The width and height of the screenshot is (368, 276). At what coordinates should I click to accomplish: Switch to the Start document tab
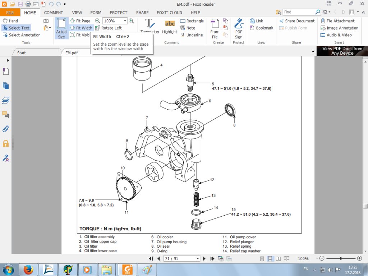[x=22, y=53]
